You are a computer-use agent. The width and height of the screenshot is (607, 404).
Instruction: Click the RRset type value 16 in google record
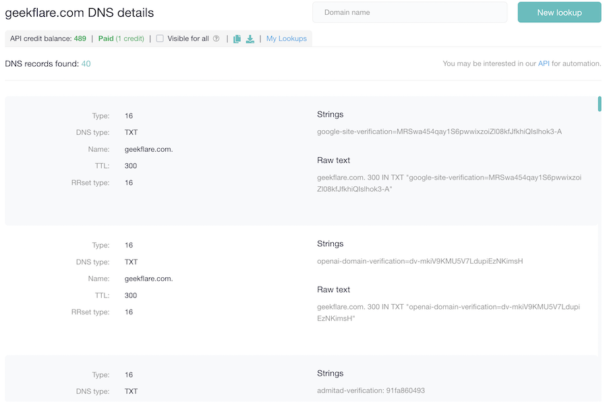click(x=129, y=183)
